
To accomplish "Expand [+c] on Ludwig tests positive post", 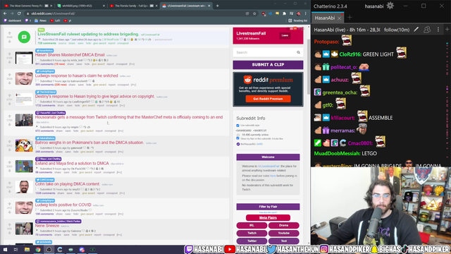I will (x=121, y=214).
